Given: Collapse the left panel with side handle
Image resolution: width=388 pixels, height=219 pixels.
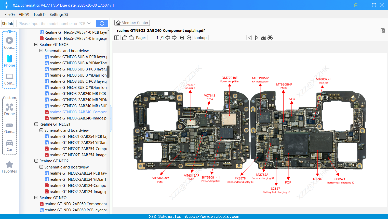Looking at the screenshot, I should 111,118.
